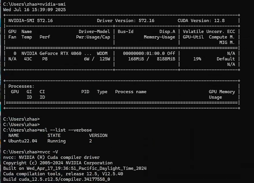Click the 19% GPU utilization value
This screenshot has height=183, width=254.
point(197,59)
